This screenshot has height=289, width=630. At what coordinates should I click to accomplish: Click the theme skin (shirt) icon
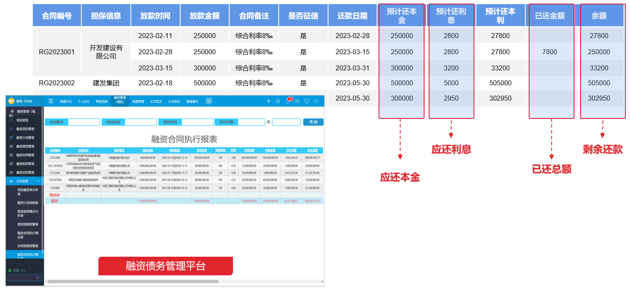[307, 101]
